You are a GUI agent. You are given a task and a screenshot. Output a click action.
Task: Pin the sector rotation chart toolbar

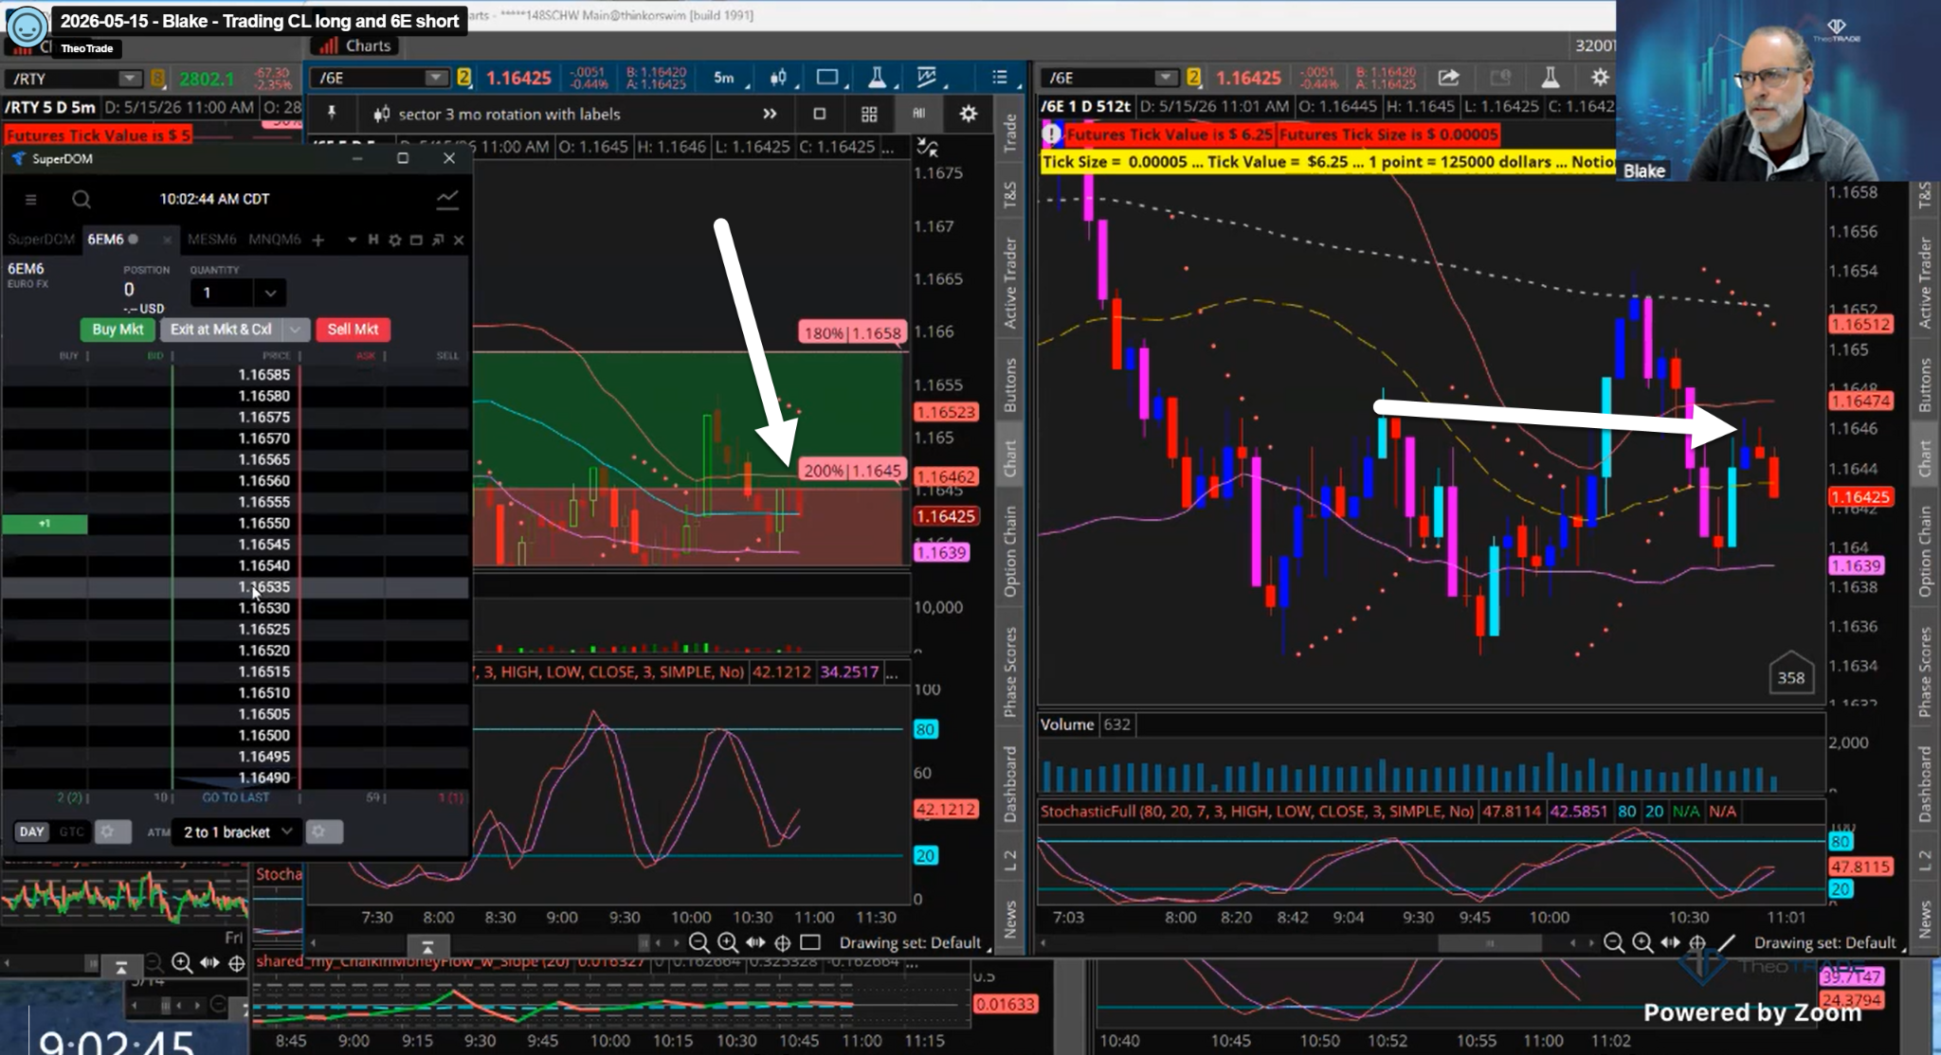pos(332,113)
